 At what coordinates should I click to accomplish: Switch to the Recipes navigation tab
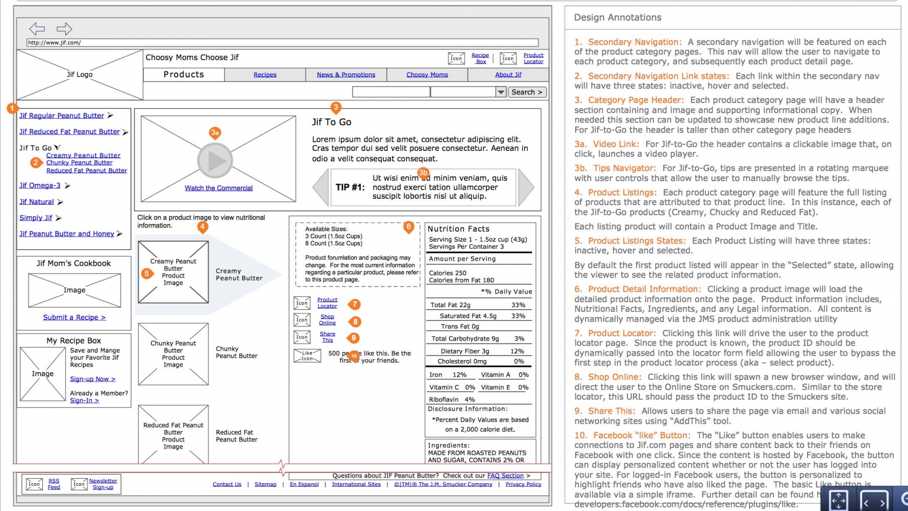pyautogui.click(x=265, y=75)
